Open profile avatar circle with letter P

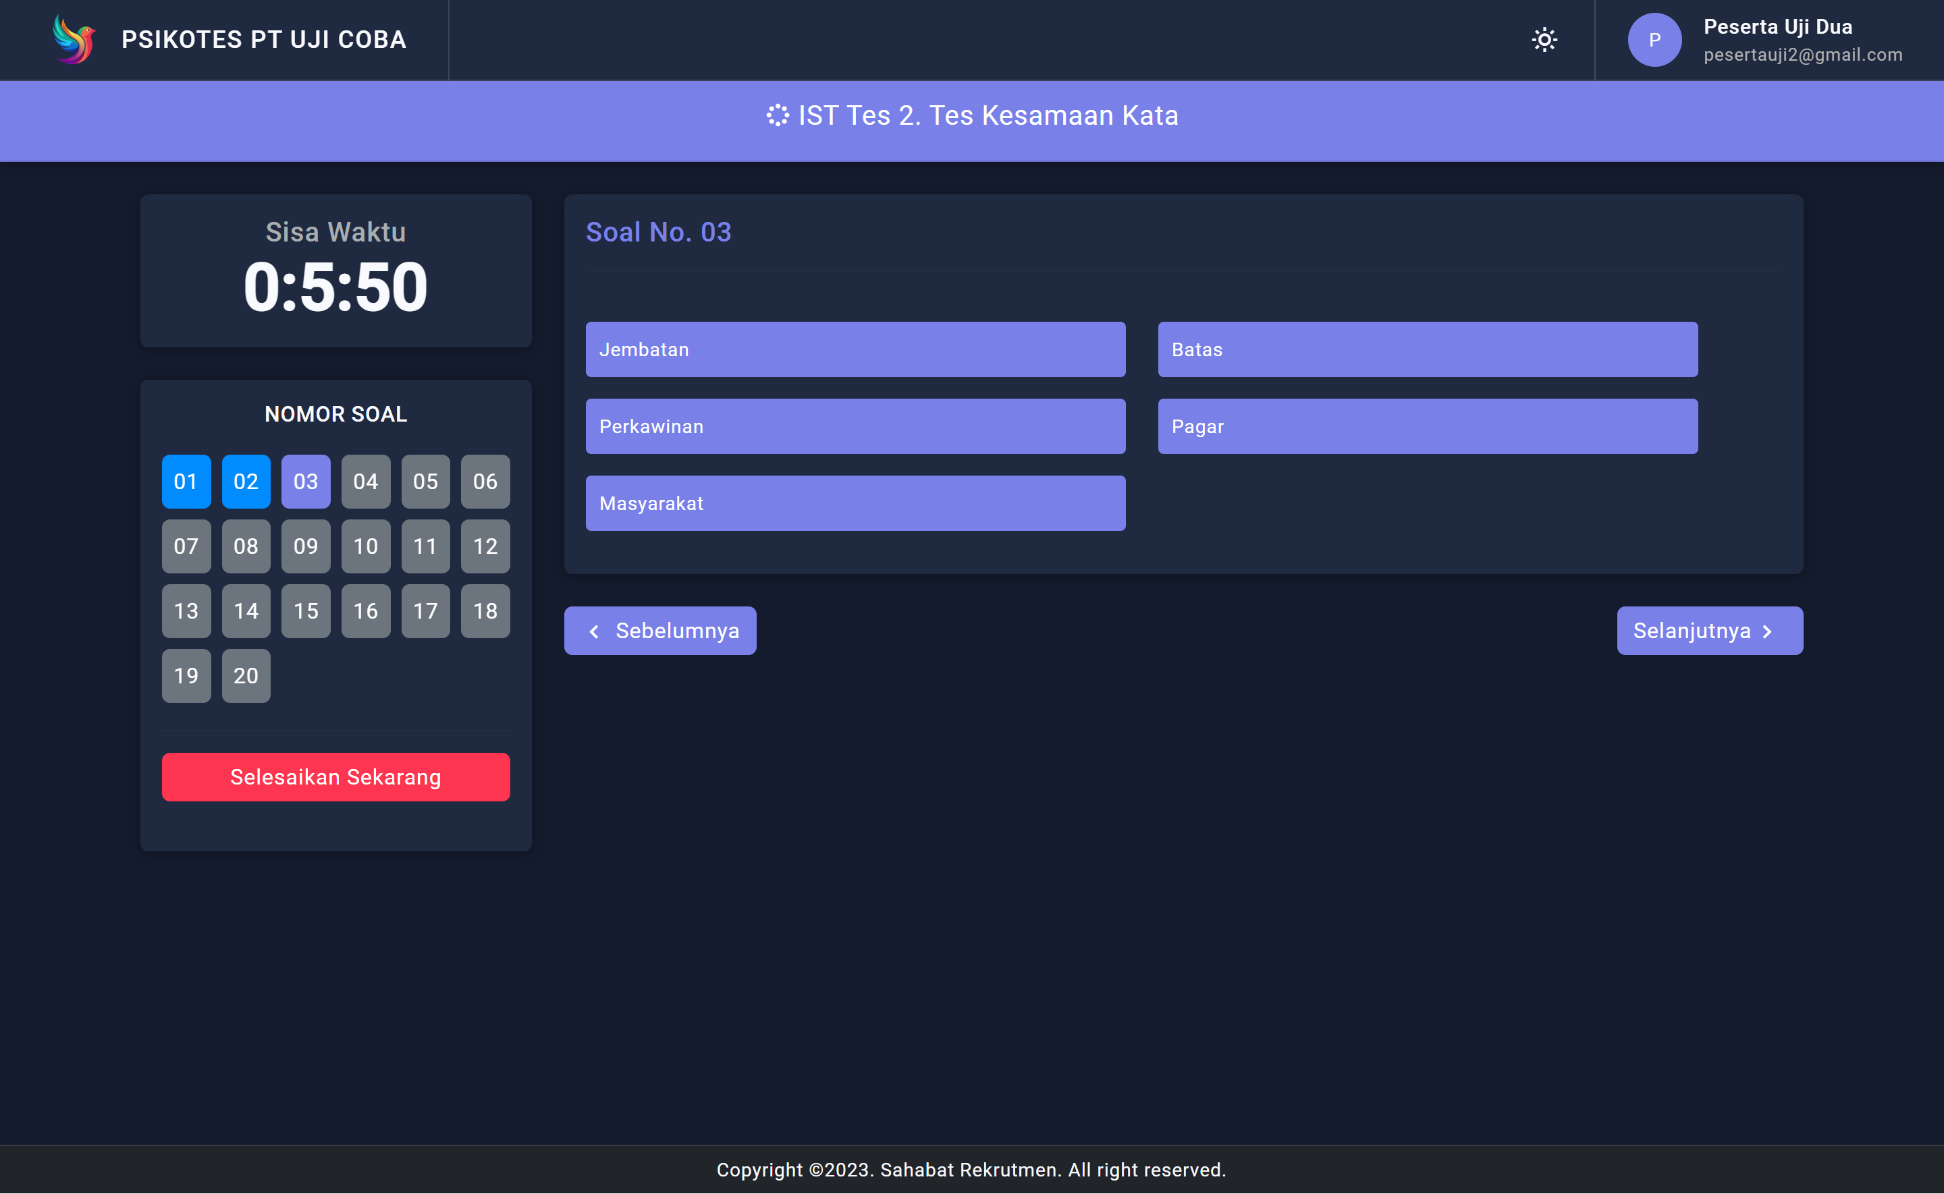(x=1654, y=40)
